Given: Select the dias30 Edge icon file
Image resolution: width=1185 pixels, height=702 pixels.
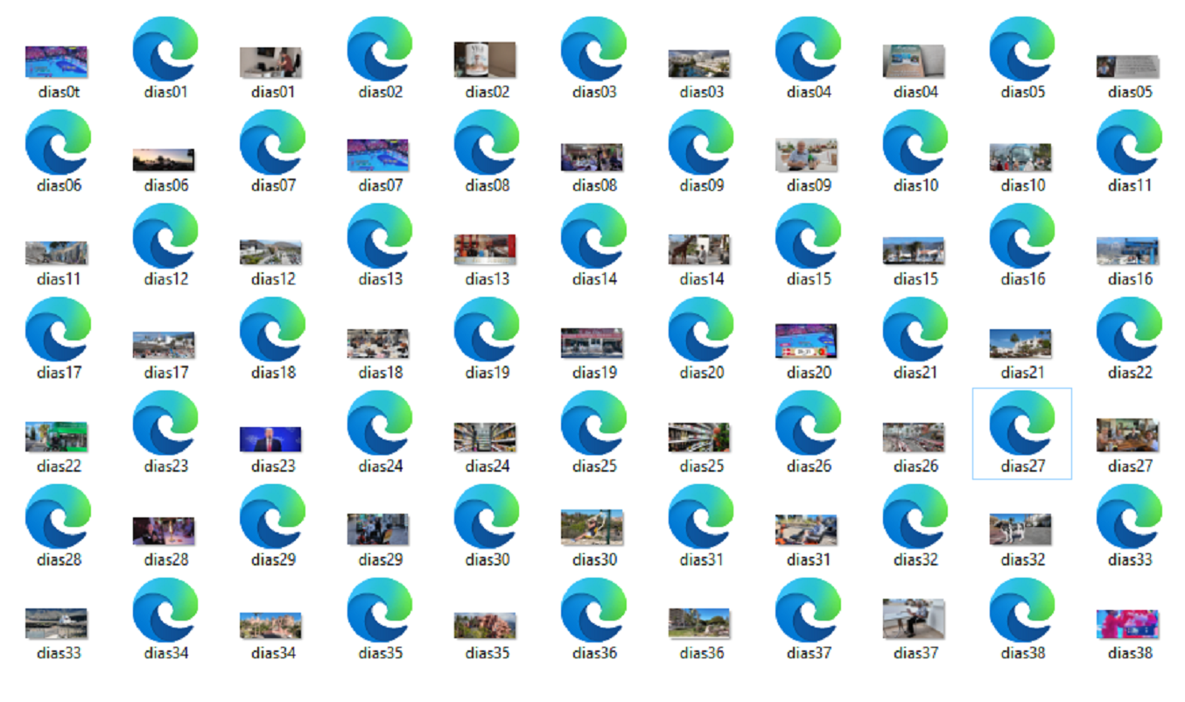Looking at the screenshot, I should pyautogui.click(x=487, y=518).
